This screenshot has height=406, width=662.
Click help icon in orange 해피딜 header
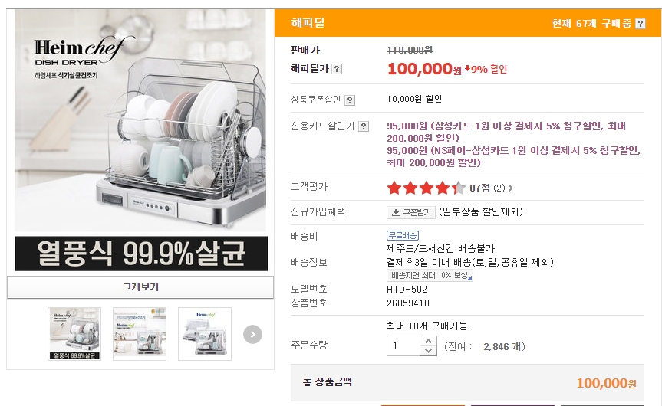(641, 24)
